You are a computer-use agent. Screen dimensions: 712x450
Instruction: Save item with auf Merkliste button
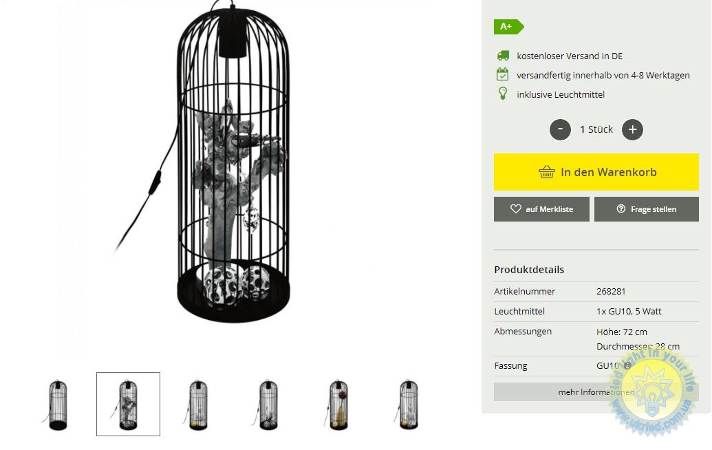click(541, 209)
